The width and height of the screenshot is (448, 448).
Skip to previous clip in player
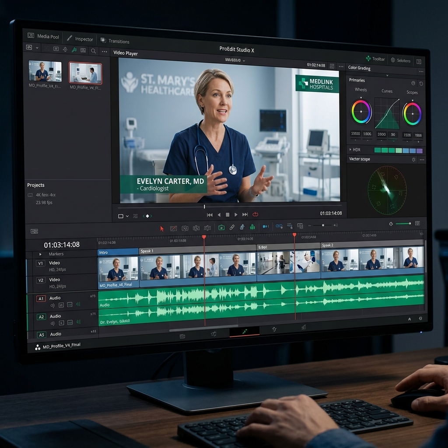pos(210,215)
